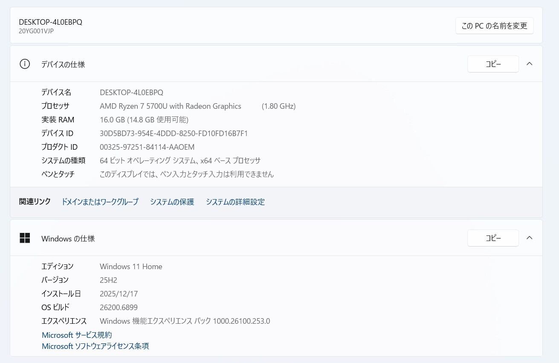
Task: Click the device ID value 30D5BD73-954E
Action: pyautogui.click(x=174, y=134)
